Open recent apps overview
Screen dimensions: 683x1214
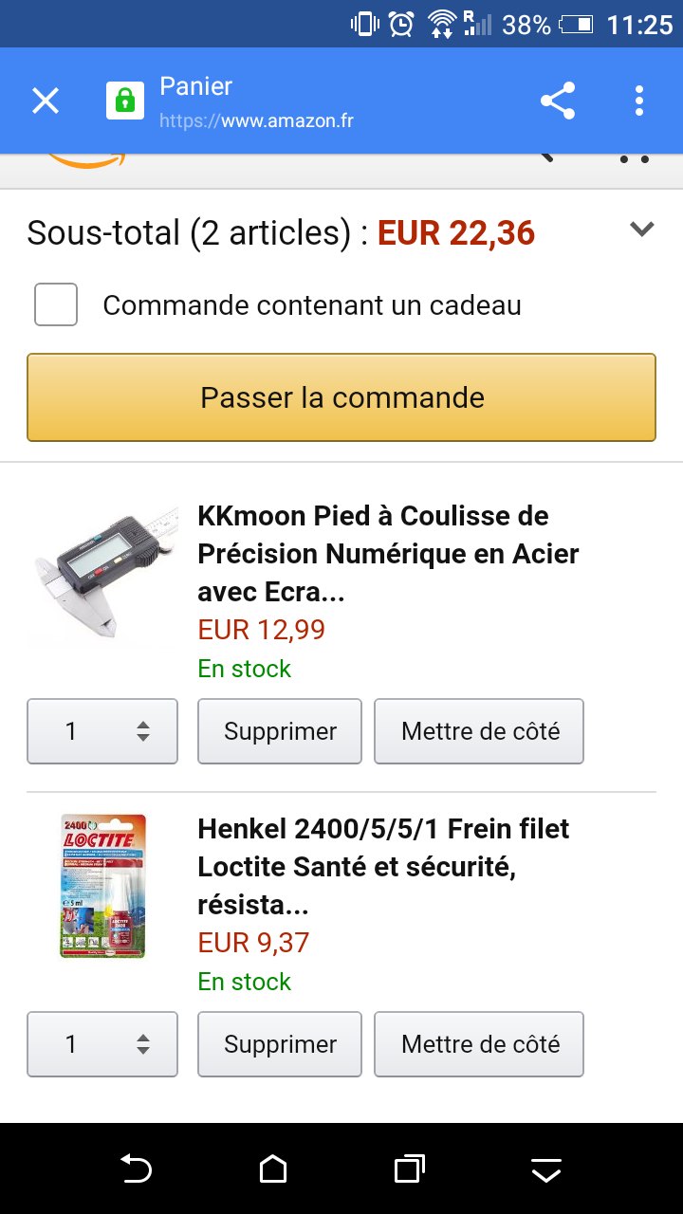tap(409, 1168)
